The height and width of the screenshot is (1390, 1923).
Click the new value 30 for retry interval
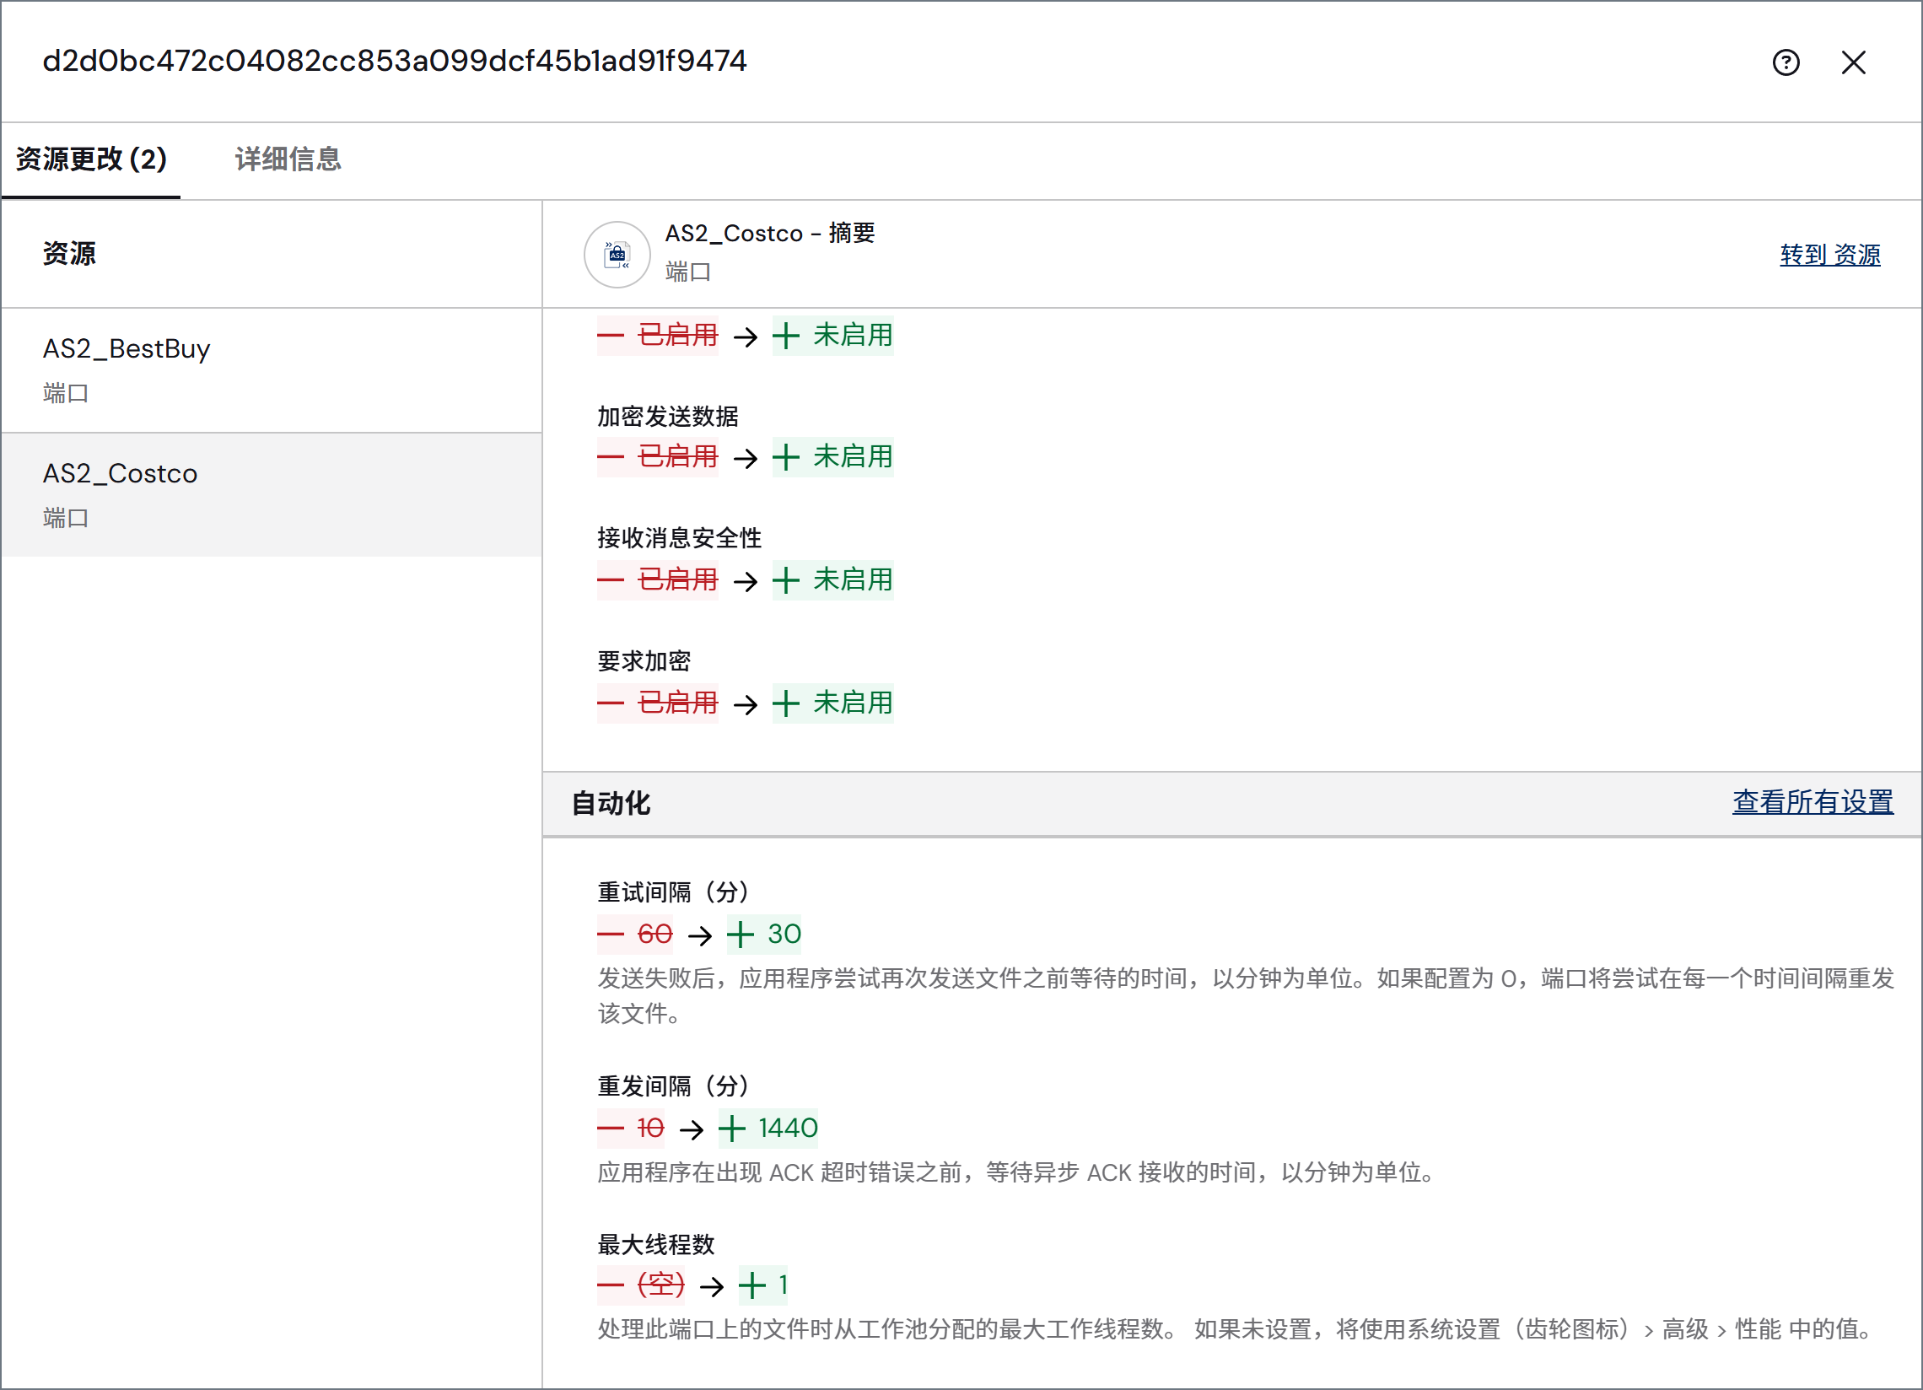(x=784, y=935)
